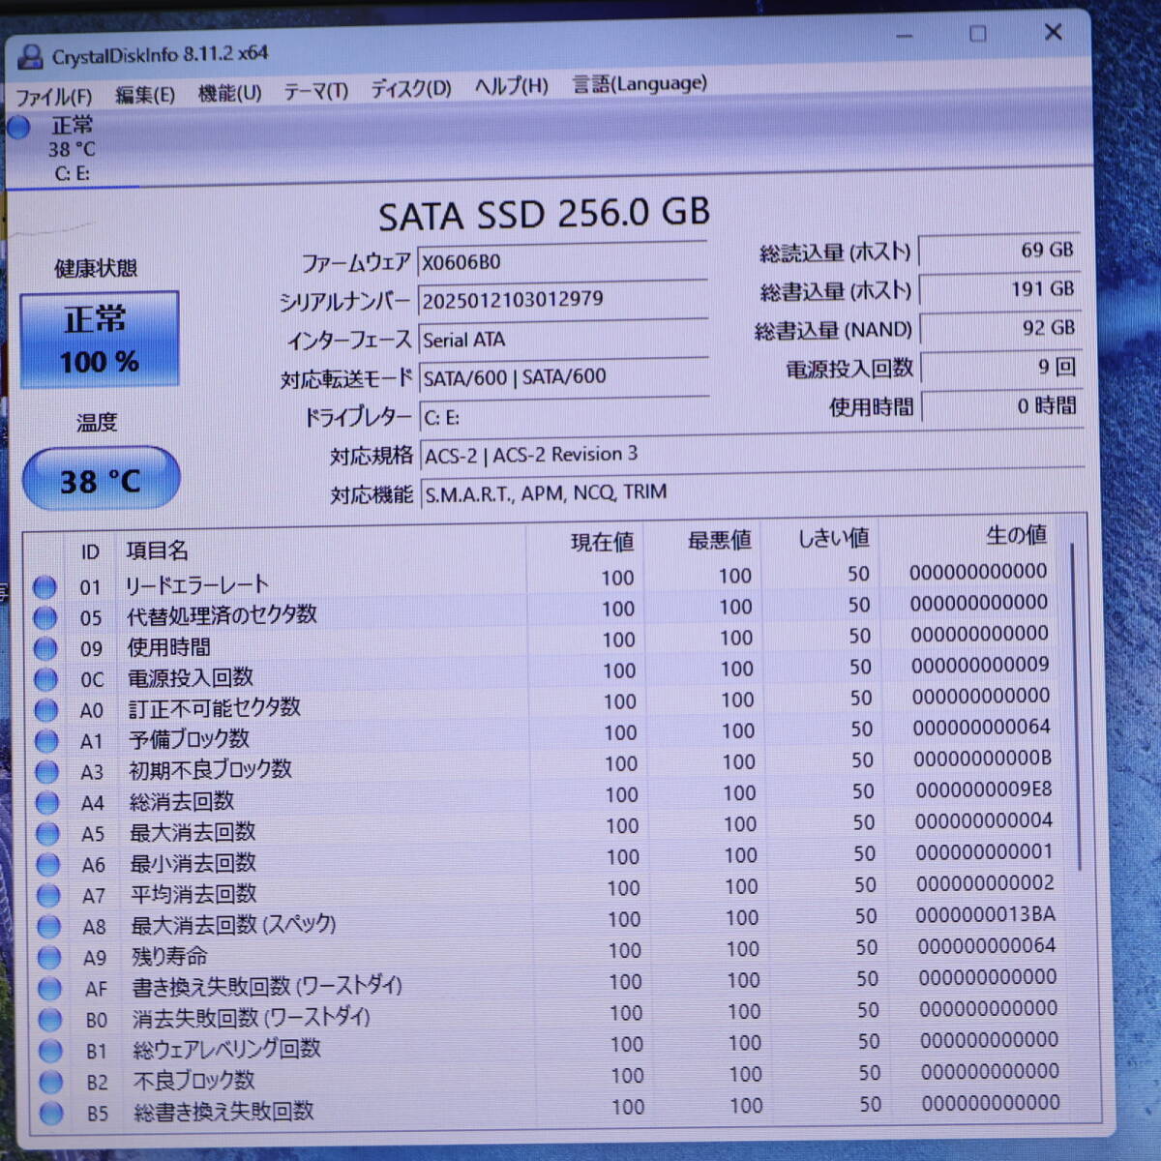Screen dimensions: 1161x1161
Task: Open the テーマ(T) menu
Action: [x=315, y=91]
